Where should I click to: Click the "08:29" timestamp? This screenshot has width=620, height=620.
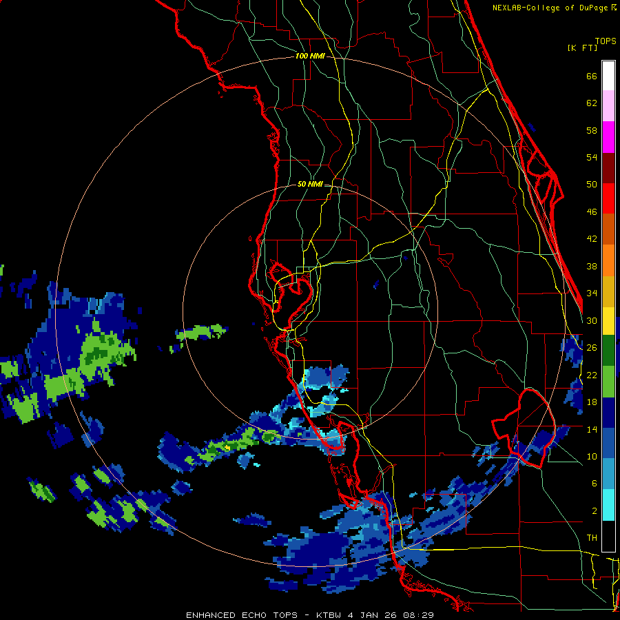click(419, 615)
